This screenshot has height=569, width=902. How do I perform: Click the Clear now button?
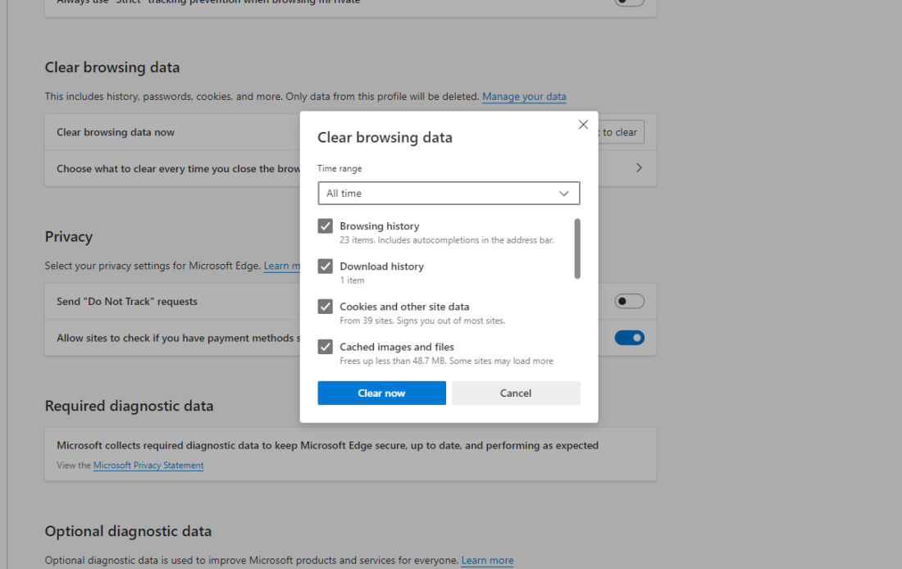pos(381,393)
